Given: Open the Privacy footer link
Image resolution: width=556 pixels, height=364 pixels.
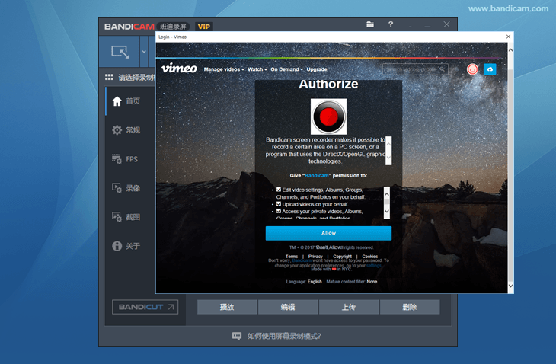Looking at the screenshot, I should click(x=315, y=257).
